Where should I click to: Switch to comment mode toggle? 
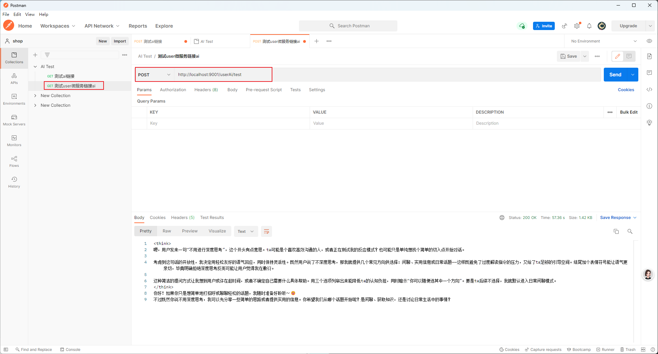pyautogui.click(x=629, y=56)
